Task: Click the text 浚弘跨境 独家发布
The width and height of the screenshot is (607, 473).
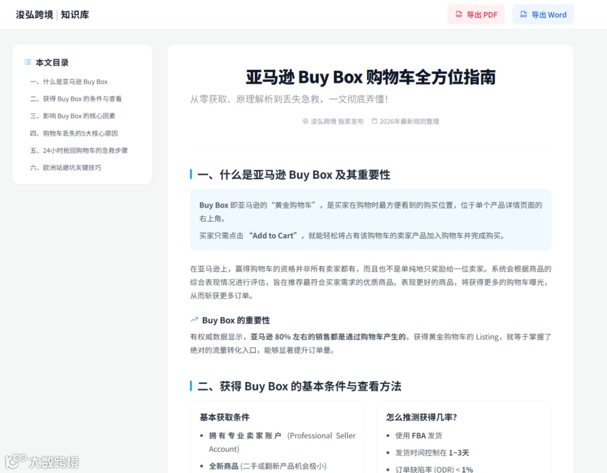Action: point(337,121)
